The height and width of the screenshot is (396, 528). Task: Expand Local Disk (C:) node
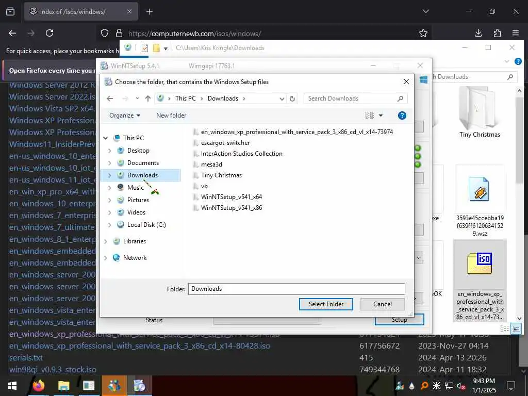109,225
